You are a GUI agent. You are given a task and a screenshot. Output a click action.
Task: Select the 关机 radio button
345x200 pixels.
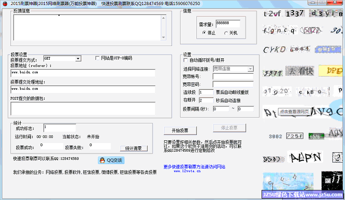click(227, 33)
